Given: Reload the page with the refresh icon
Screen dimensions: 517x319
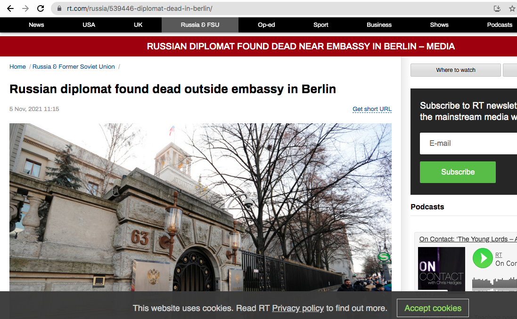Looking at the screenshot, I should [x=41, y=8].
